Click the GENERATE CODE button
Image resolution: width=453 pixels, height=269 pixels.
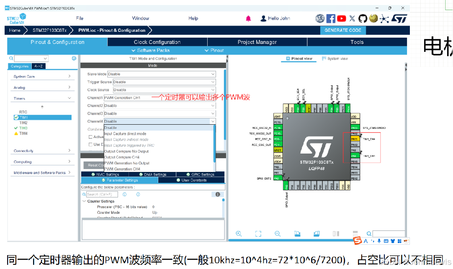(x=343, y=30)
